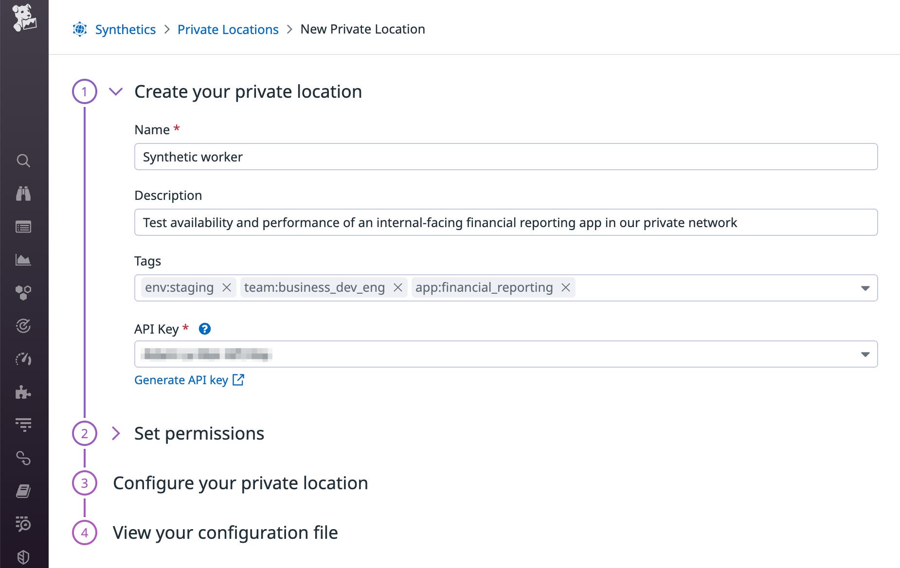Open the Events list icon in sidebar
This screenshot has height=568, width=900.
coord(24,227)
